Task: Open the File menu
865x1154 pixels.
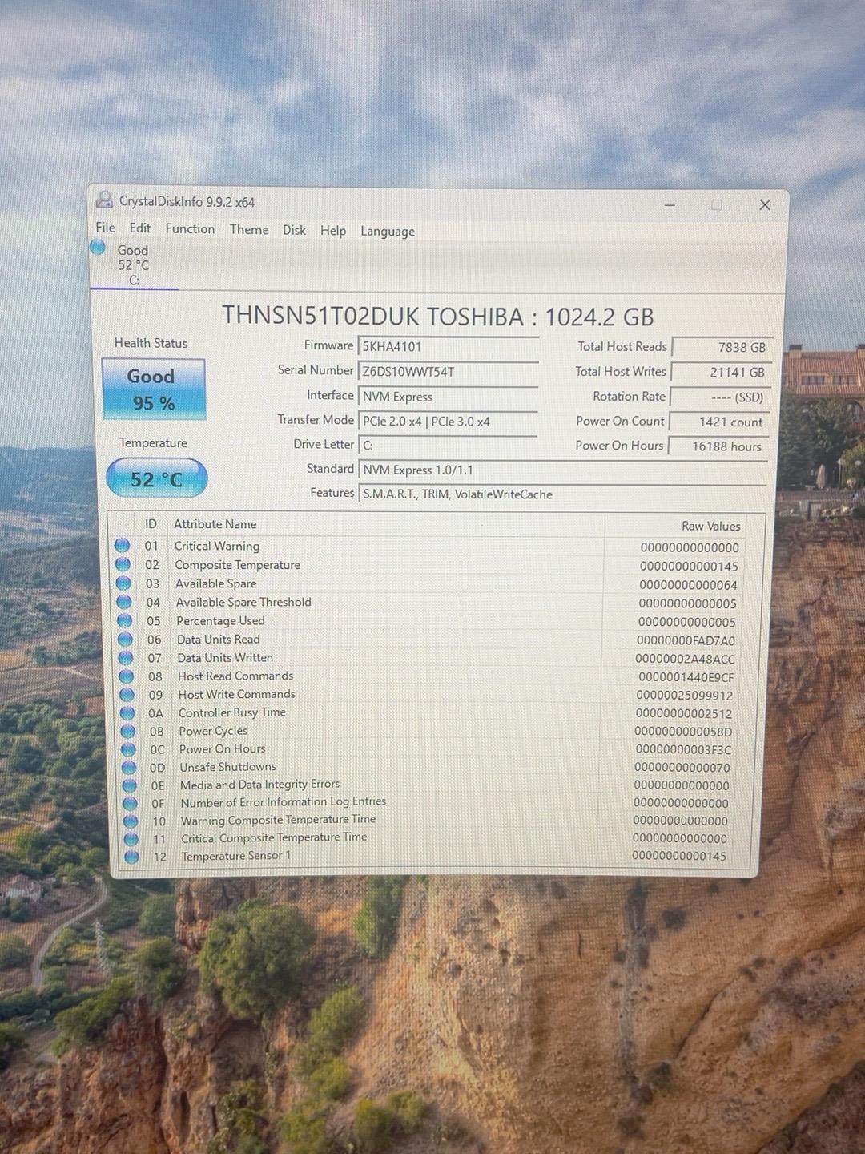Action: pos(105,228)
